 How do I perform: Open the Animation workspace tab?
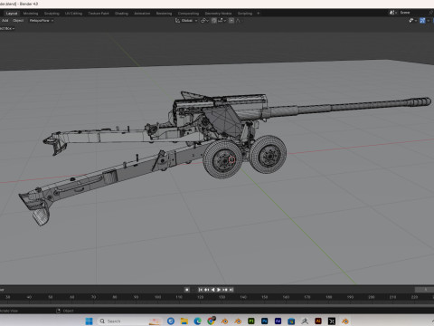click(142, 14)
